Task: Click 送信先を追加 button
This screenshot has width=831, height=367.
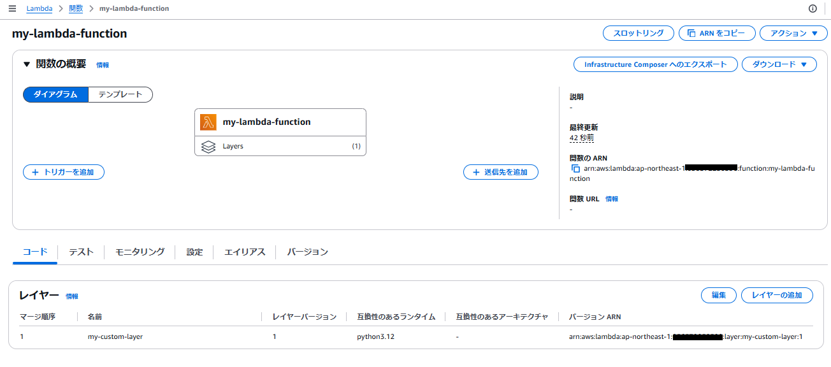Action: (x=501, y=172)
